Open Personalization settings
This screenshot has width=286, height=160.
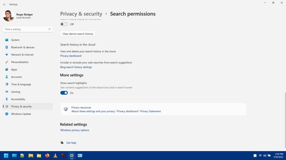tap(20, 62)
